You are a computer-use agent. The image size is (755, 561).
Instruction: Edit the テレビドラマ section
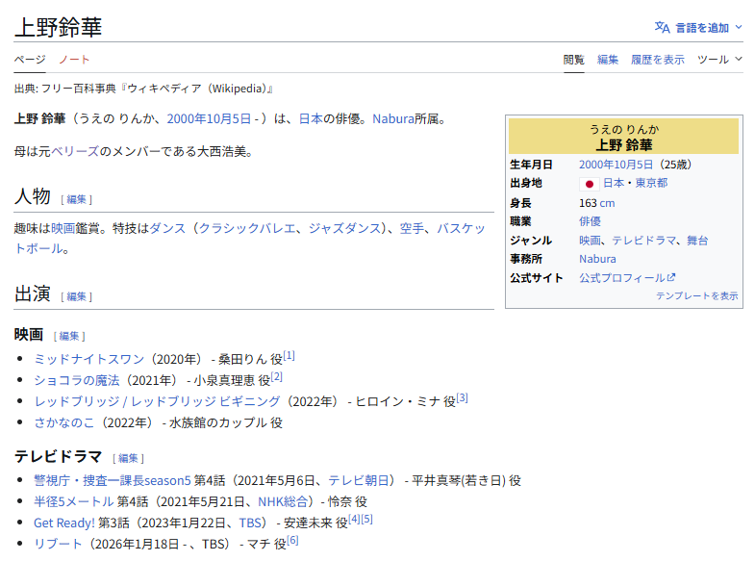point(128,458)
